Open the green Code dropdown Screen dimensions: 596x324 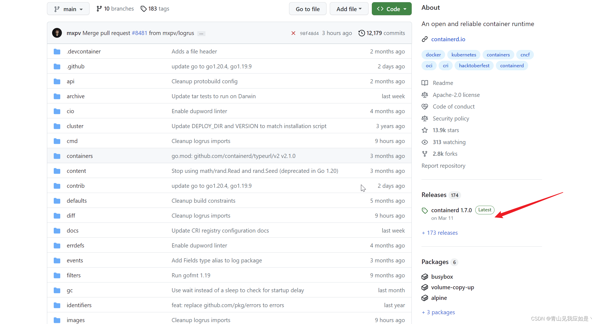click(392, 9)
